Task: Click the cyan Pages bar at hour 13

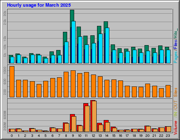Action: (101, 48)
